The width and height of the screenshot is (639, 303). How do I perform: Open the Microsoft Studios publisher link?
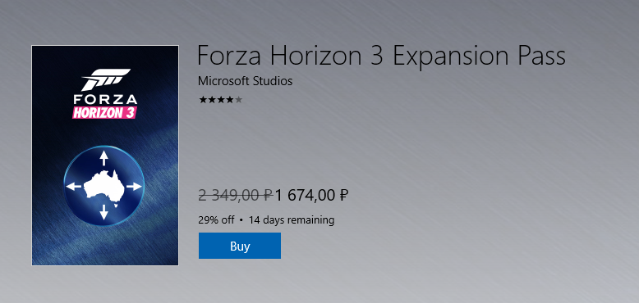click(x=246, y=81)
